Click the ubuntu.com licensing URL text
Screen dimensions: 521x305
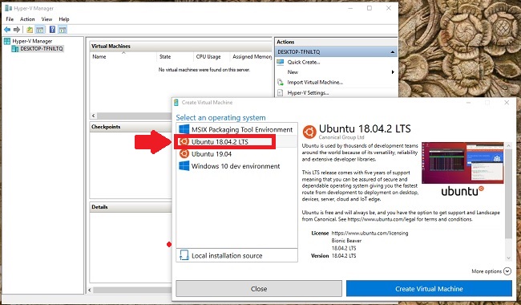point(370,233)
